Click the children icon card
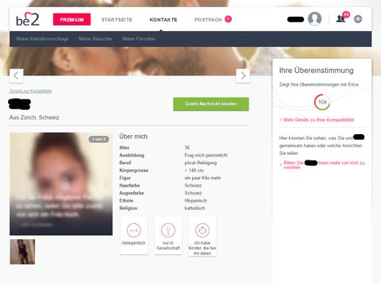The height and width of the screenshot is (286, 381). 202,236
